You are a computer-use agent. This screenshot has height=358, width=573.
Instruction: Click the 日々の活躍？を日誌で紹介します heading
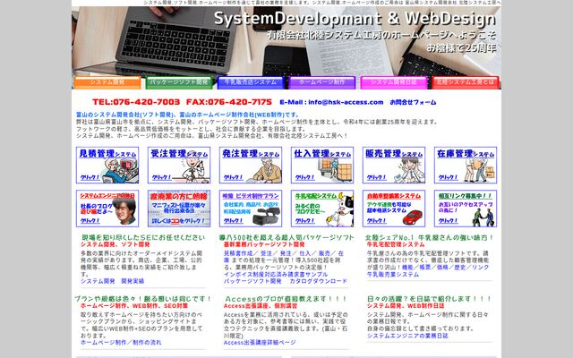430,299
